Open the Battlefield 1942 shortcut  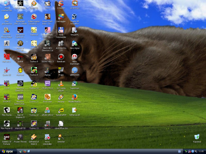pos(20,17)
